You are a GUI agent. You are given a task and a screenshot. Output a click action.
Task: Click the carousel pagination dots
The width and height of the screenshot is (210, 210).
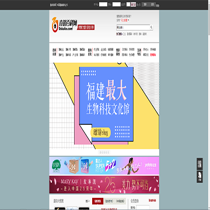tap(104, 152)
